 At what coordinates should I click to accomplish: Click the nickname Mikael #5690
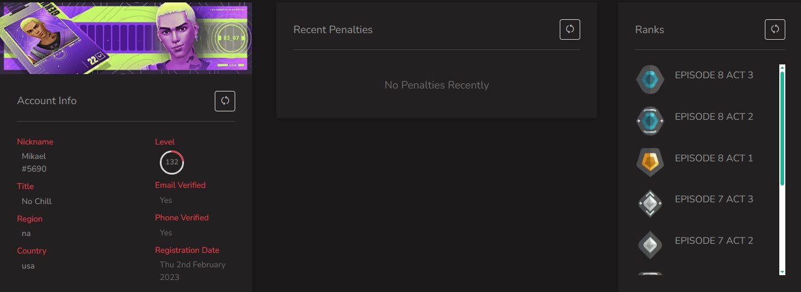[x=34, y=163]
